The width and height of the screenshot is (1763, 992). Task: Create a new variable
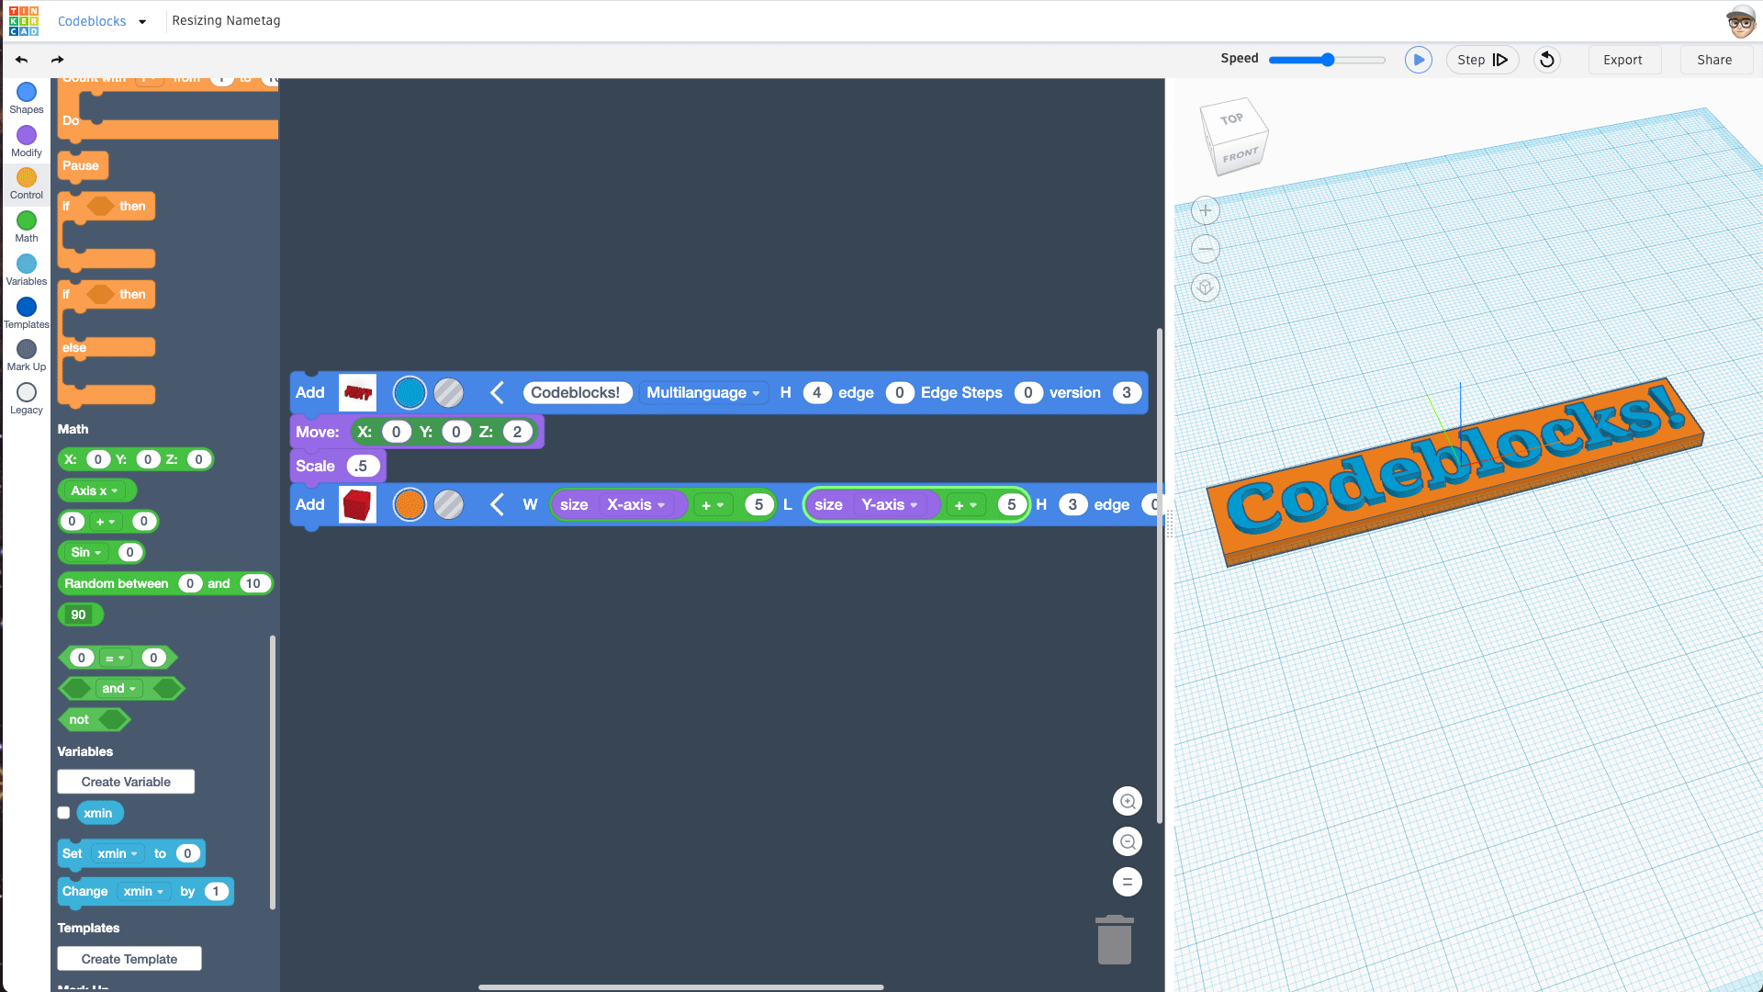tap(125, 782)
